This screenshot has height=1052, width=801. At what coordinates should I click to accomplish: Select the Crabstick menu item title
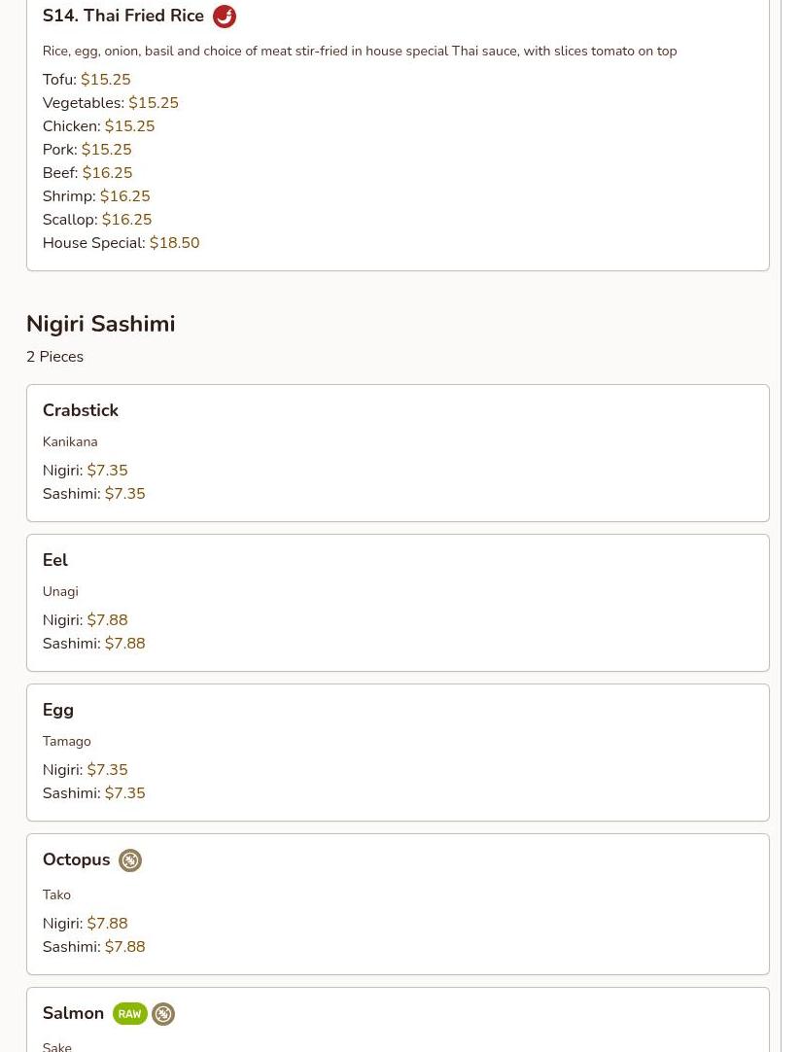pyautogui.click(x=80, y=410)
